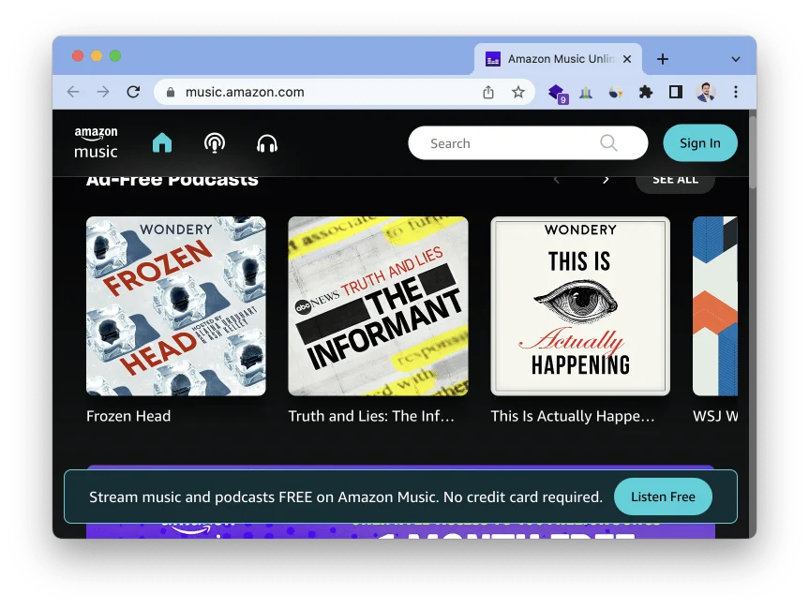Click the Frozen Head title link
The image size is (809, 608).
[x=128, y=416]
